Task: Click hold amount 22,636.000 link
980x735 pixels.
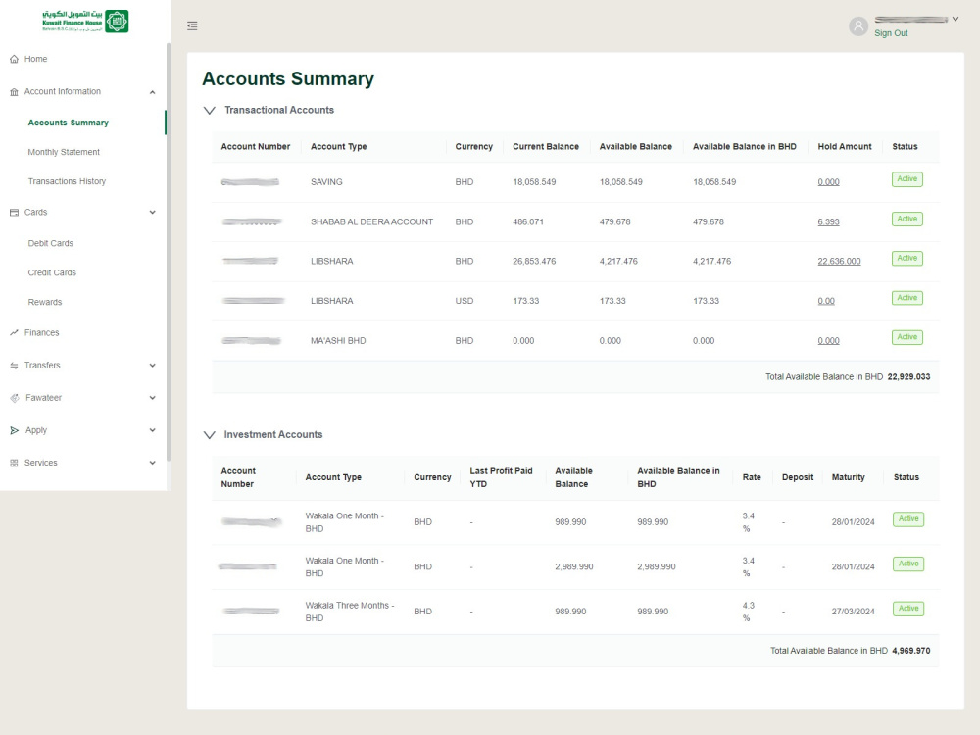Action: (839, 262)
